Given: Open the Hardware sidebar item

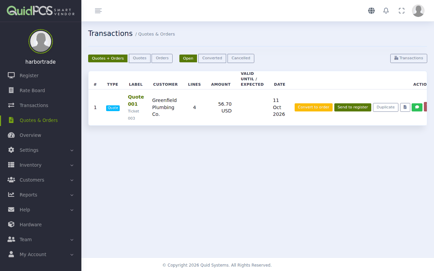Looking at the screenshot, I should (41, 225).
